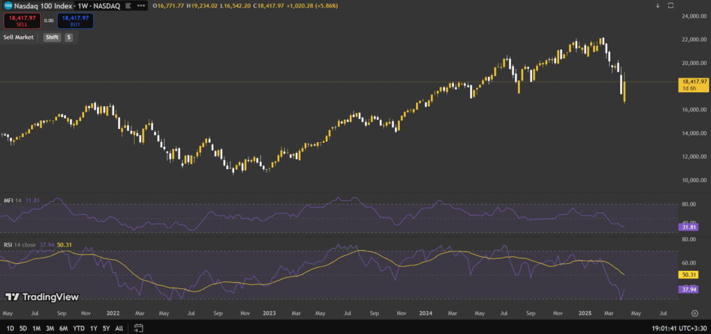Viewport: 711px width, 334px height.
Task: Open the three-dot More menu in legend
Action: click(x=141, y=6)
